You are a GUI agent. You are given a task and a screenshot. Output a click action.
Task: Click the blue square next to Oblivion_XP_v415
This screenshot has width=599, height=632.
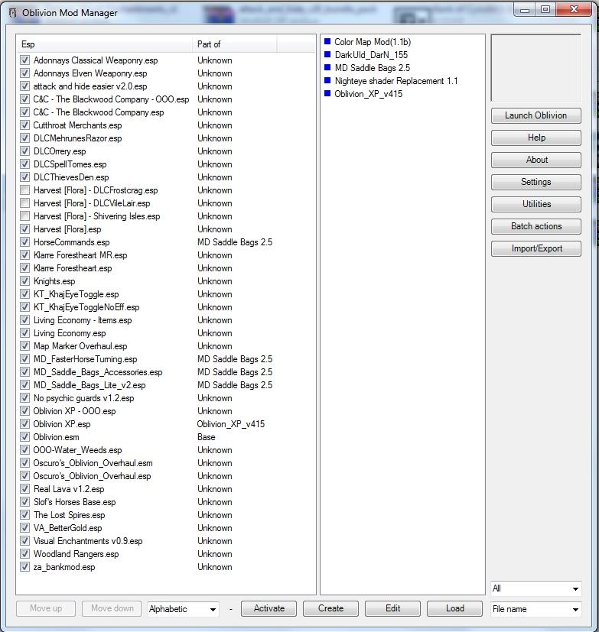point(327,94)
